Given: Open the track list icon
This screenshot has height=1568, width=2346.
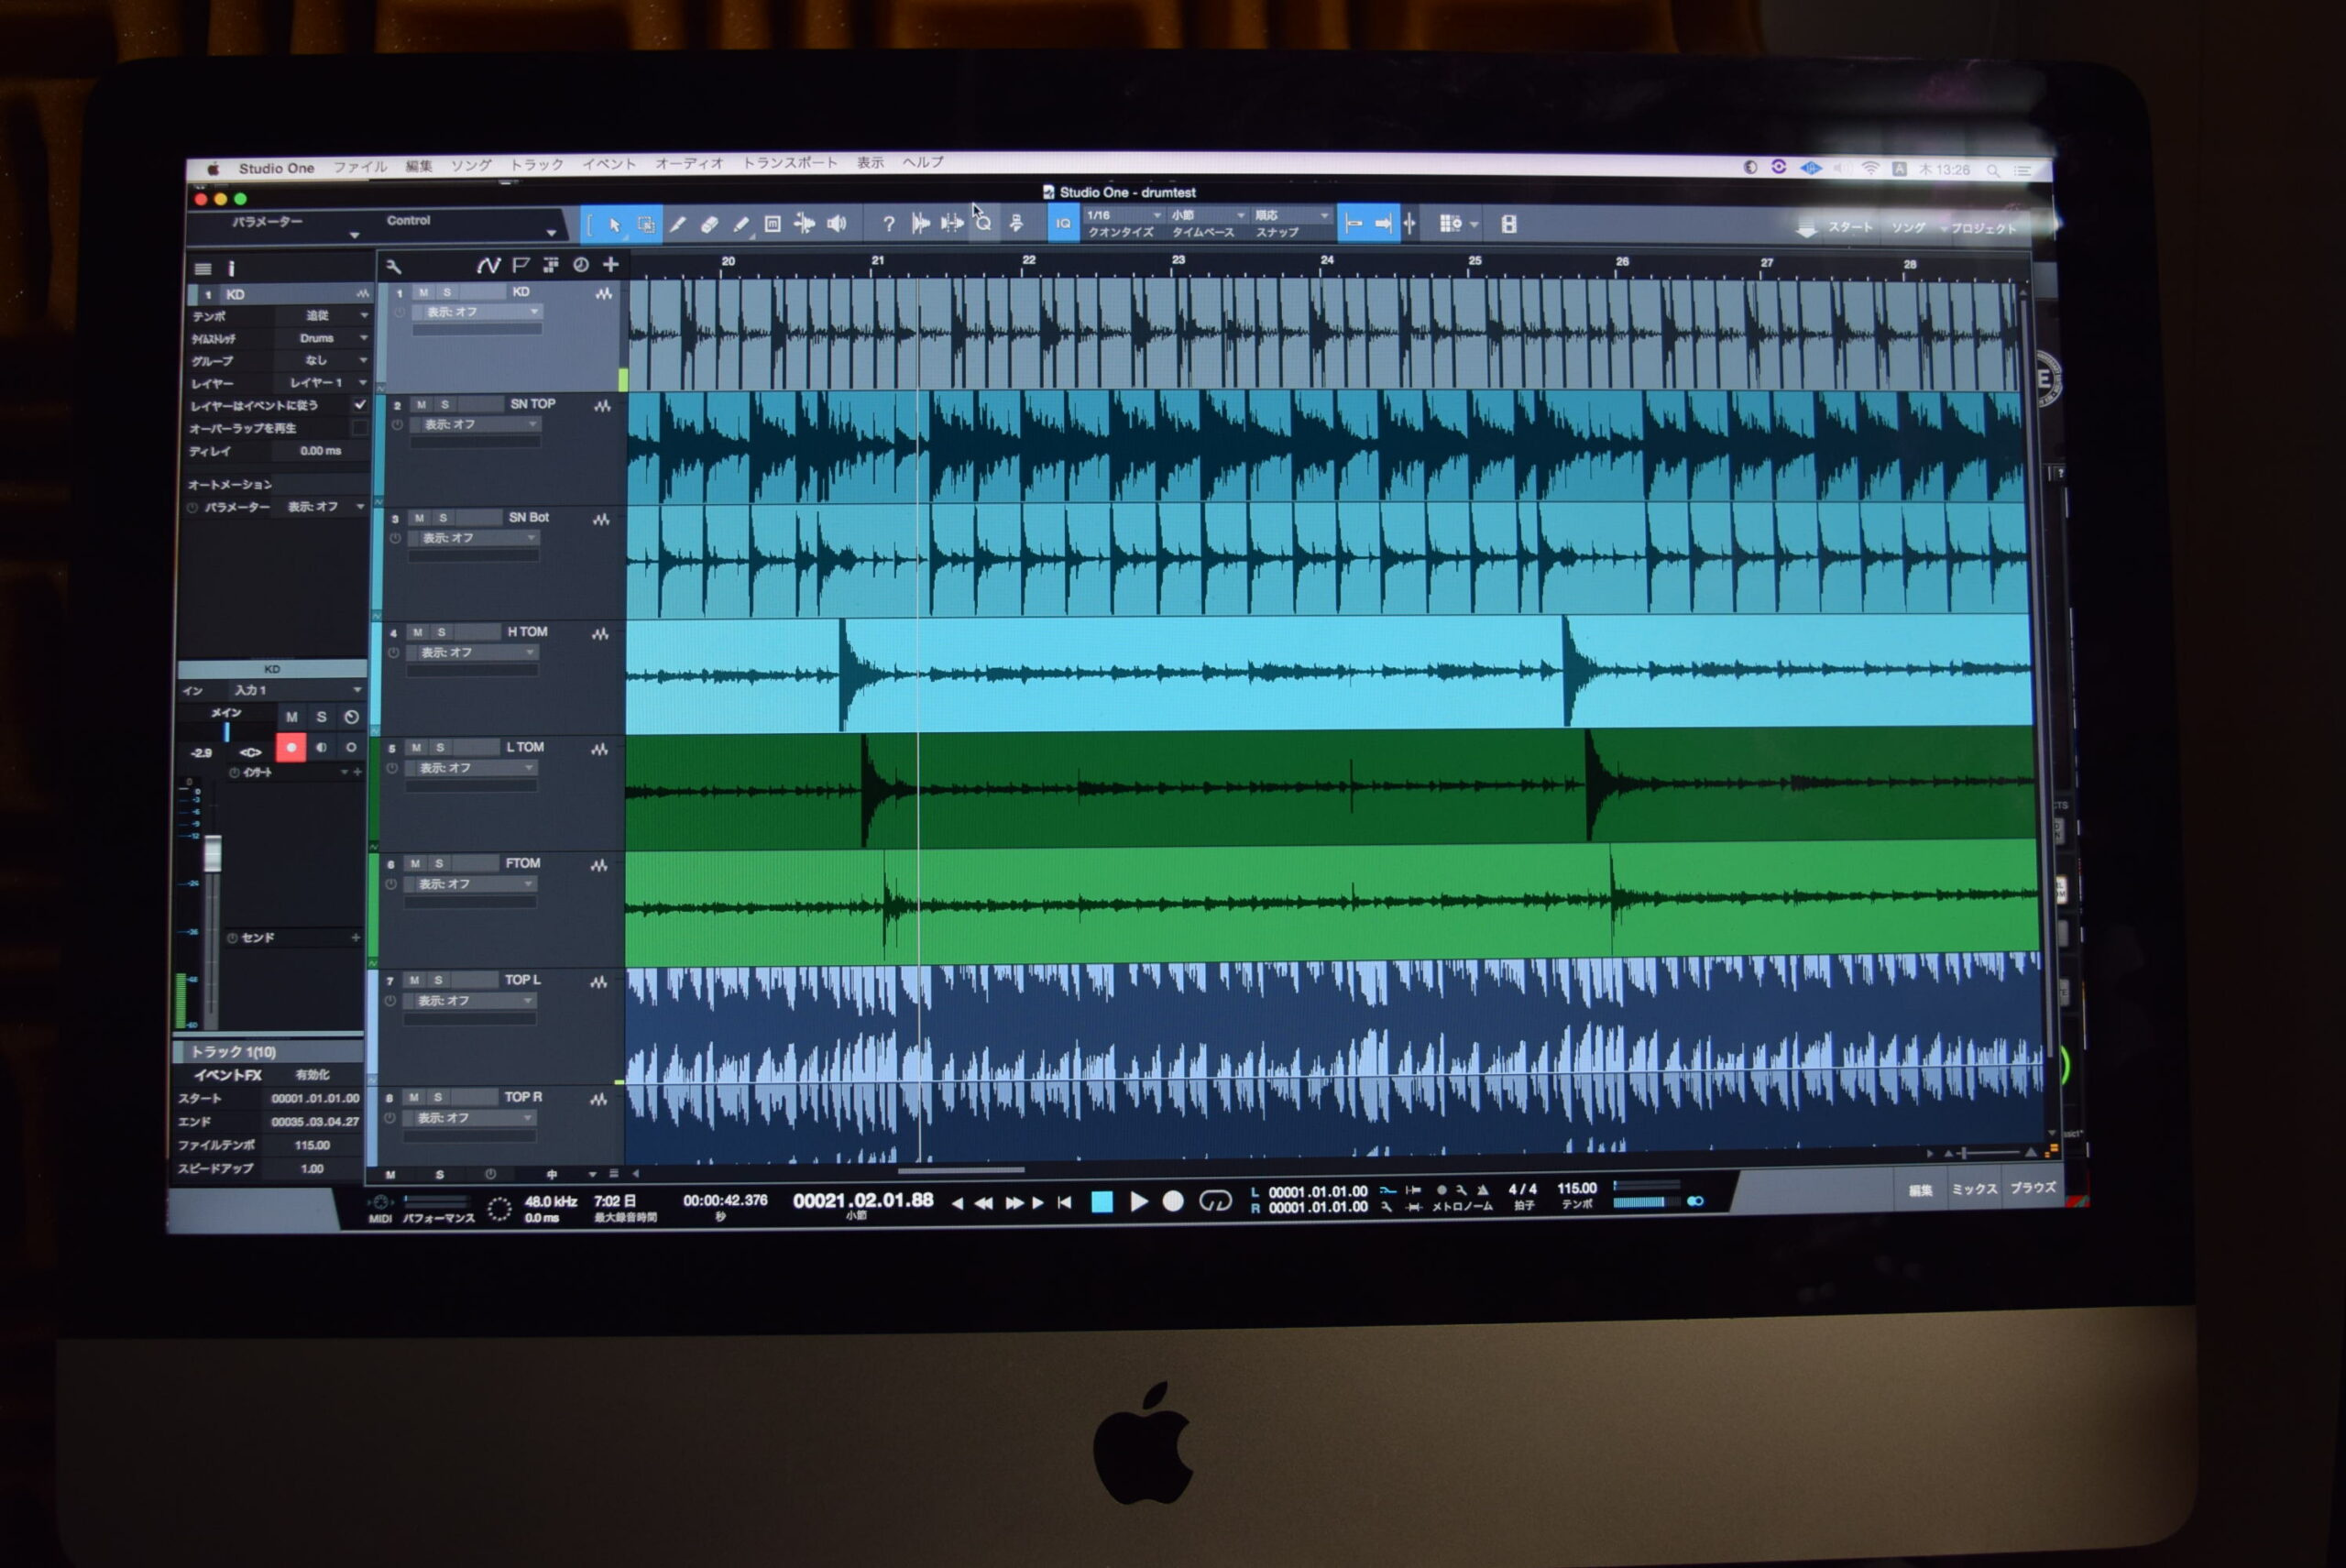Looking at the screenshot, I should pyautogui.click(x=203, y=269).
